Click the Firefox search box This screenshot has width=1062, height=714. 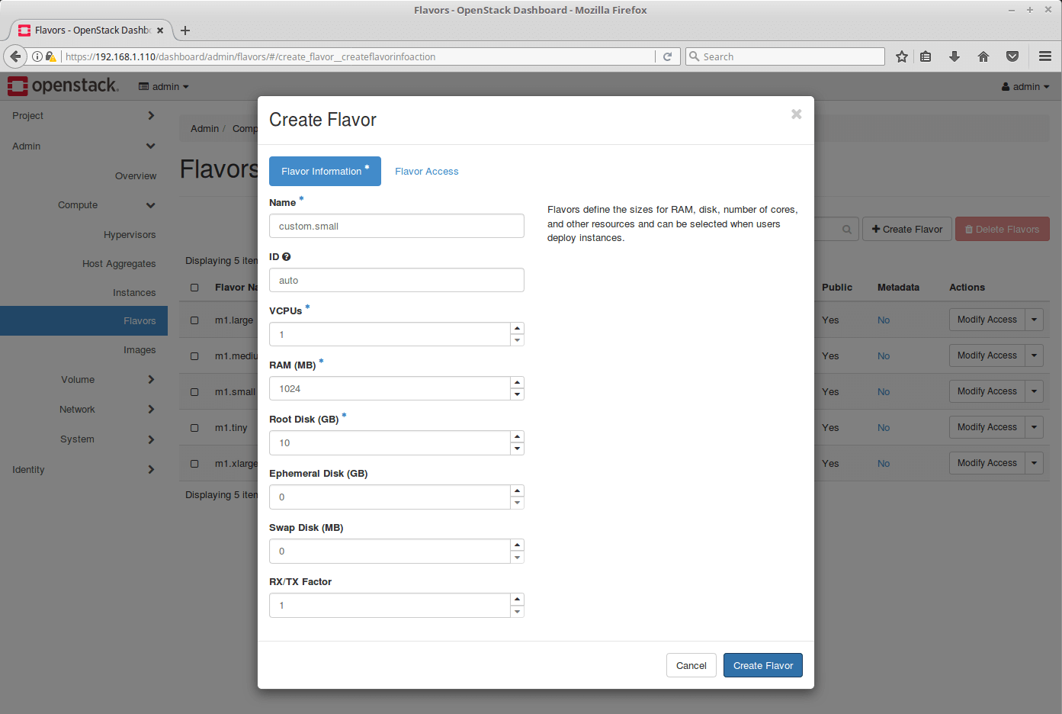coord(784,56)
